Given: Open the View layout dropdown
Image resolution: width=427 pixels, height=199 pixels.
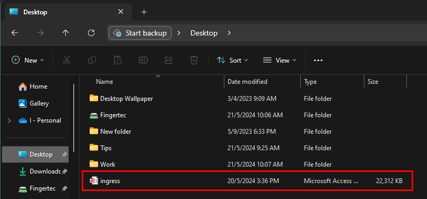Looking at the screenshot, I should [x=280, y=60].
